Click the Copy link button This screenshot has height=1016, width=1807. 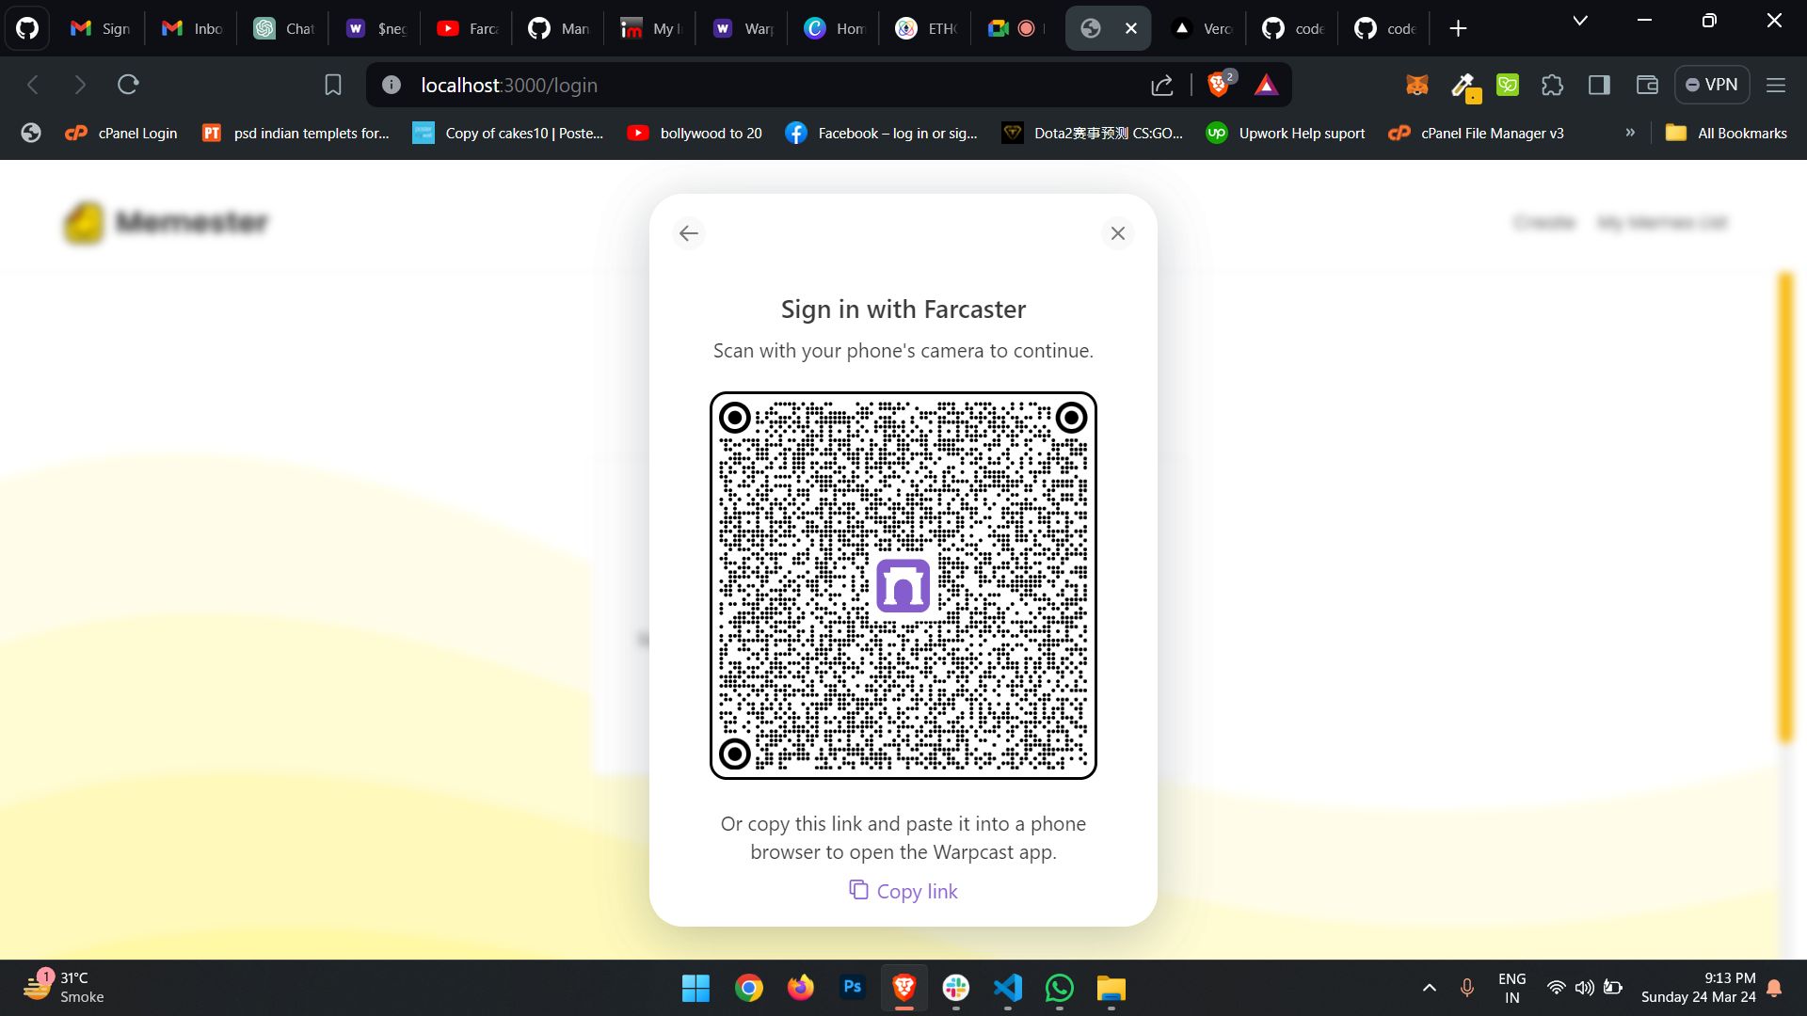point(903,891)
